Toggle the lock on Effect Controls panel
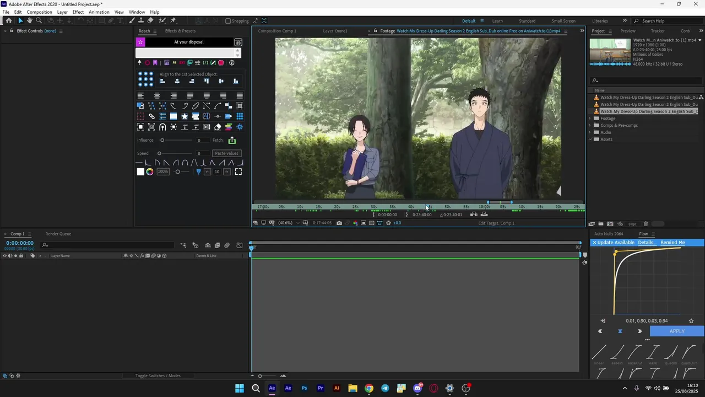The image size is (705, 397). [x=11, y=31]
